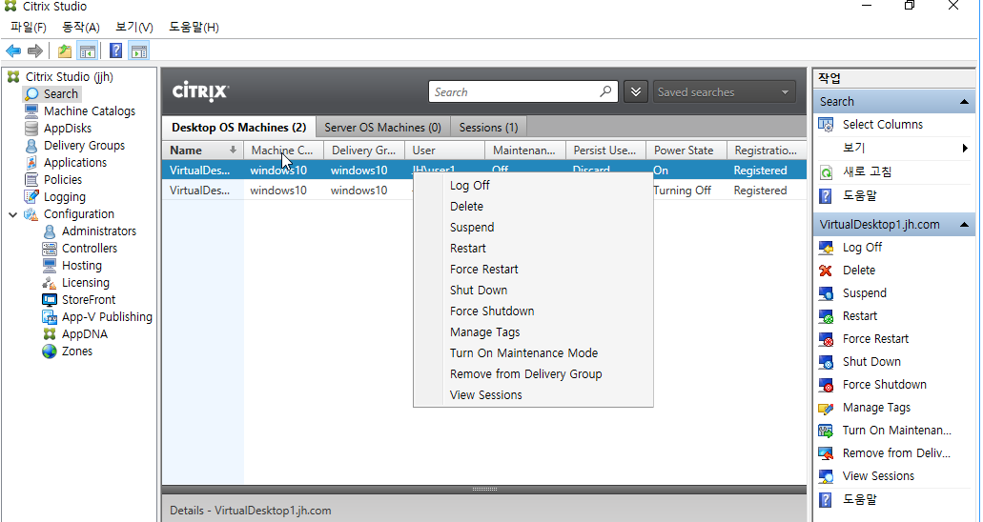Choose Log Off in context menu
Image resolution: width=983 pixels, height=522 pixels.
(533, 186)
